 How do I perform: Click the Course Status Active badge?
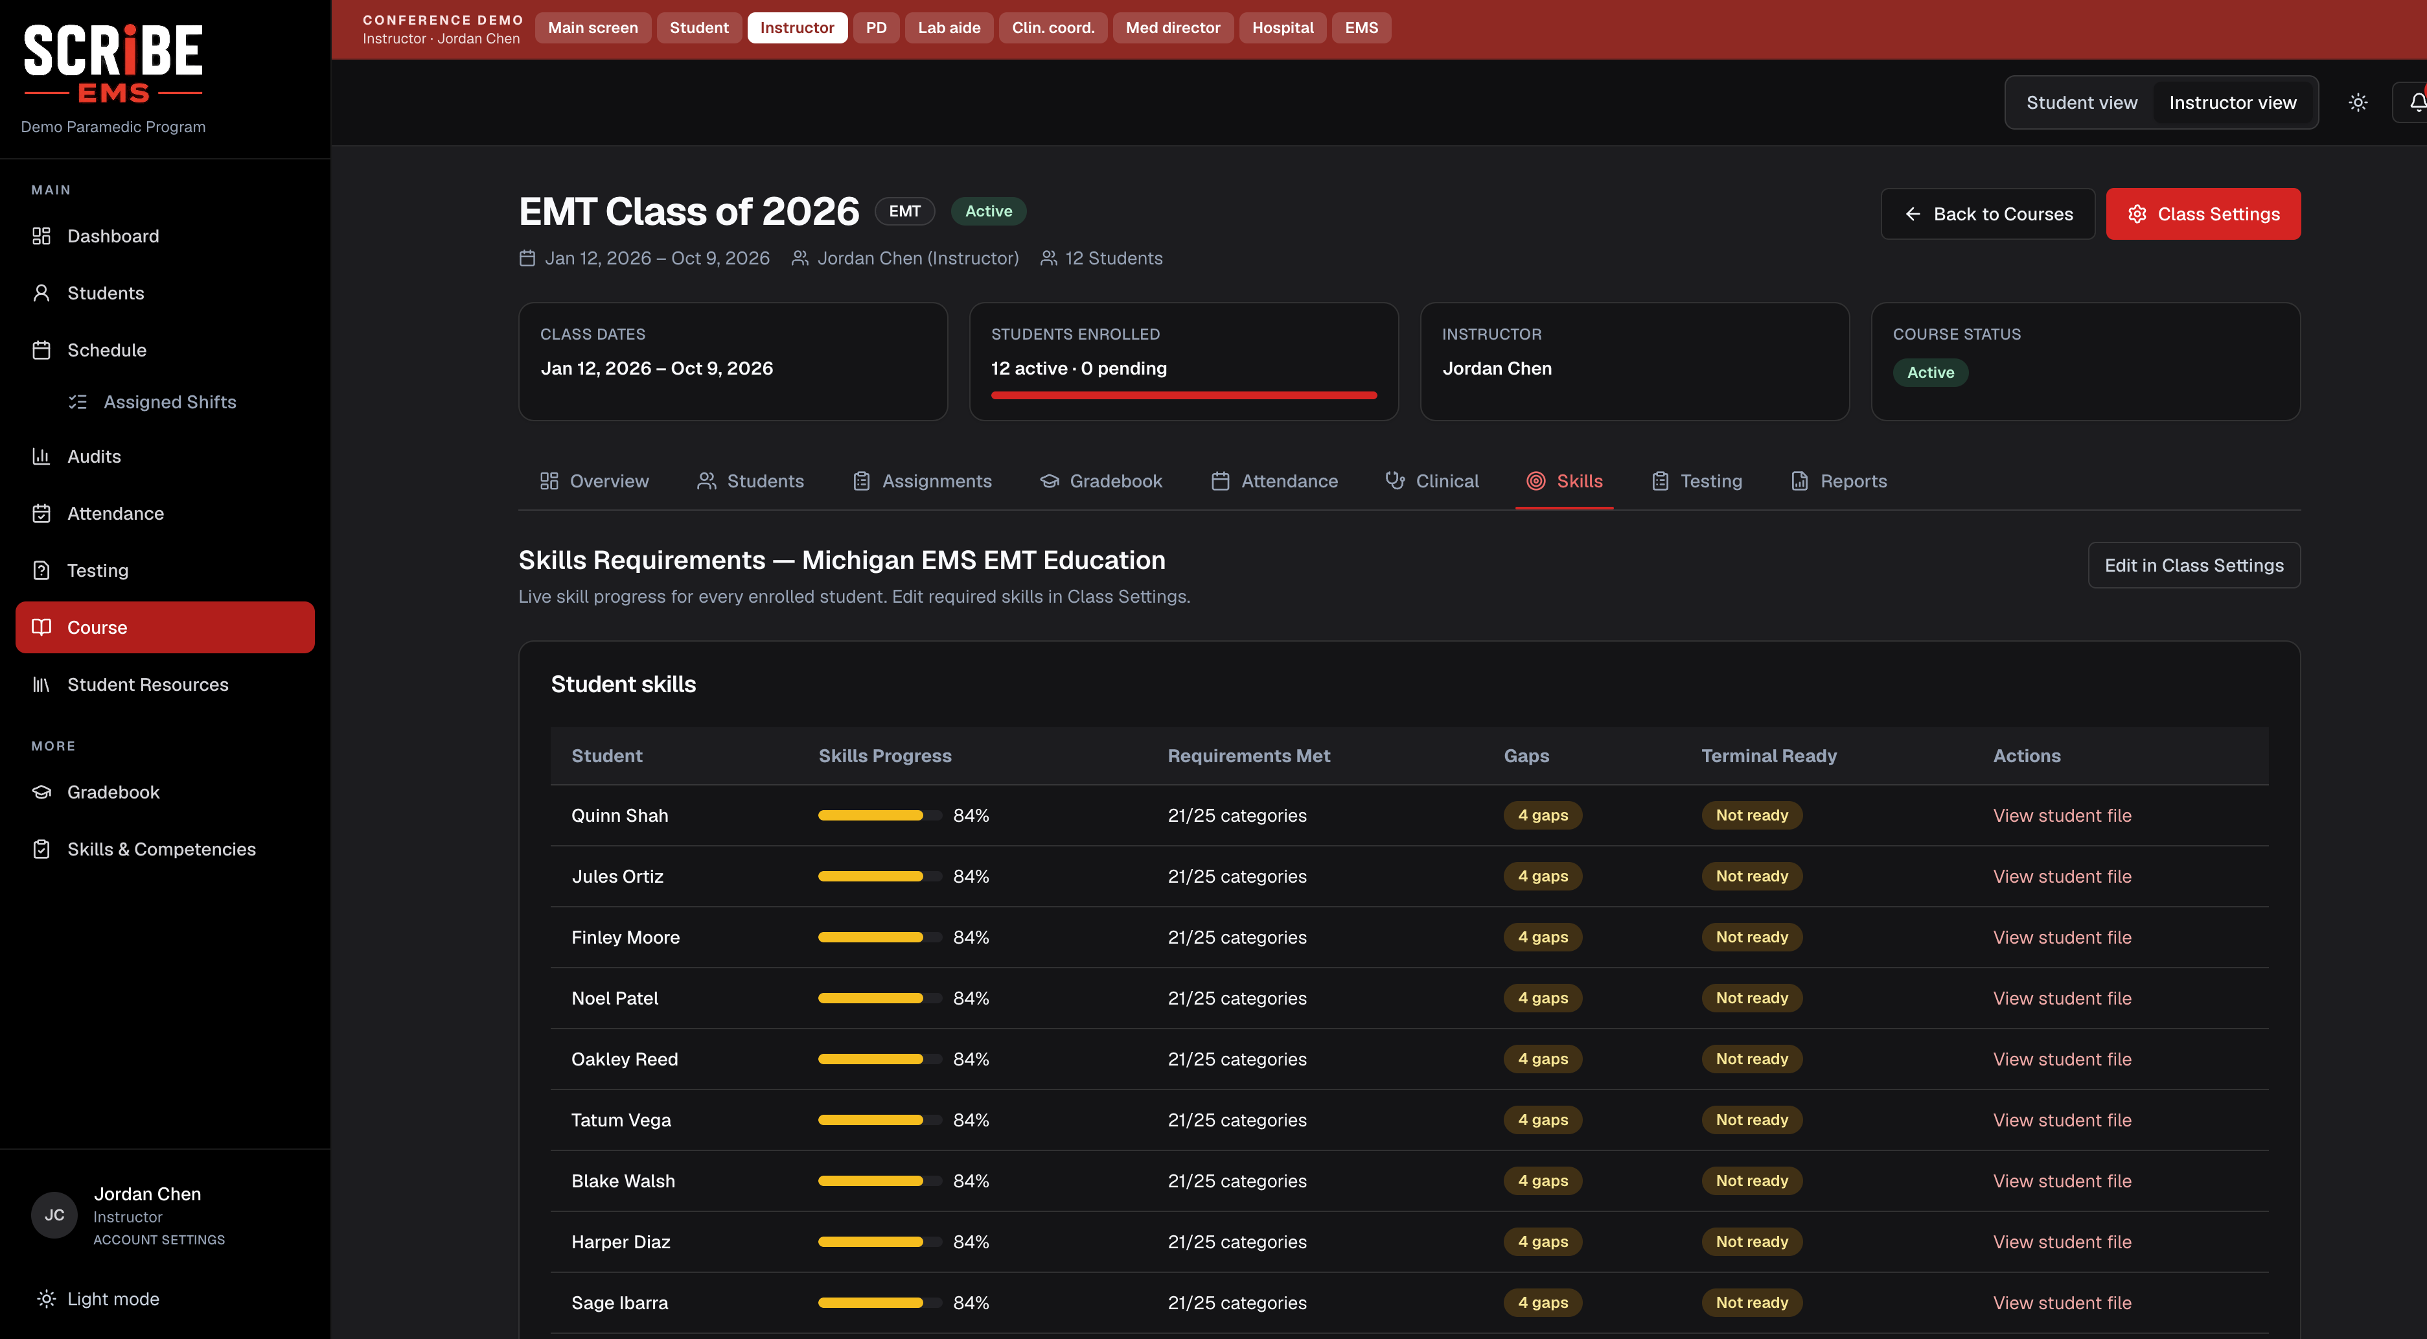coord(1931,372)
